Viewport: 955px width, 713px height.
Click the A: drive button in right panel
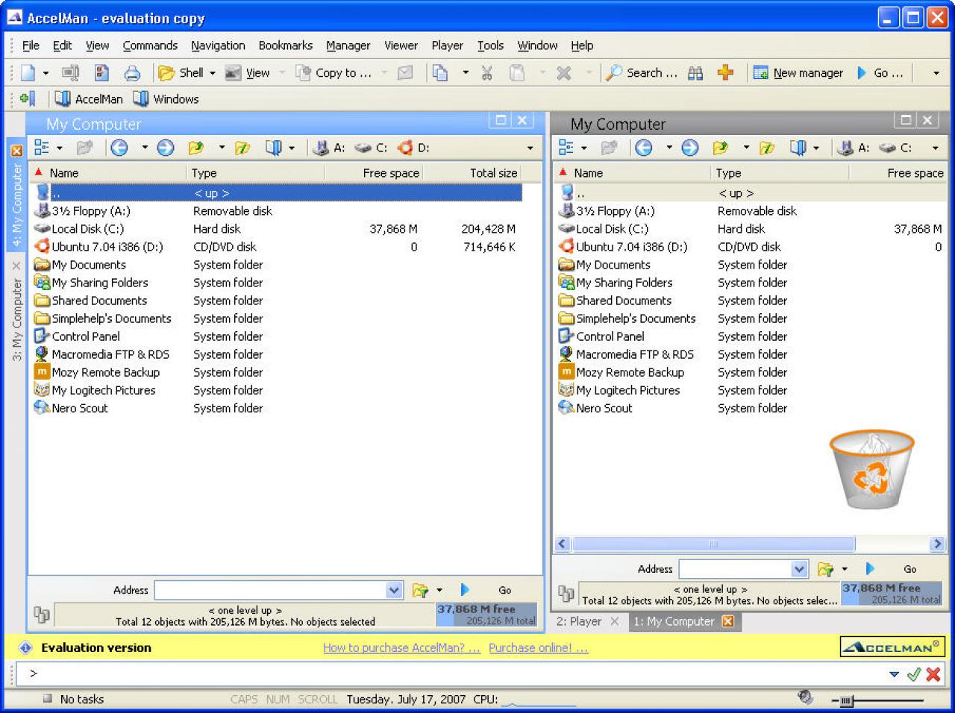point(854,148)
